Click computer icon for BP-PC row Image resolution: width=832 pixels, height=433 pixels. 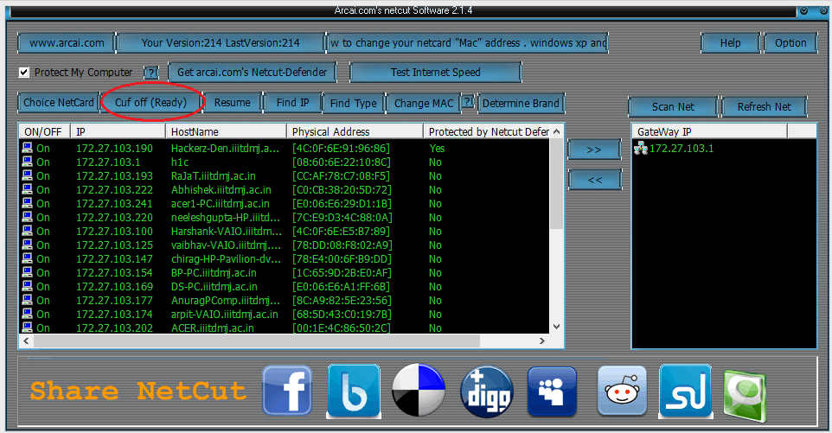[27, 272]
